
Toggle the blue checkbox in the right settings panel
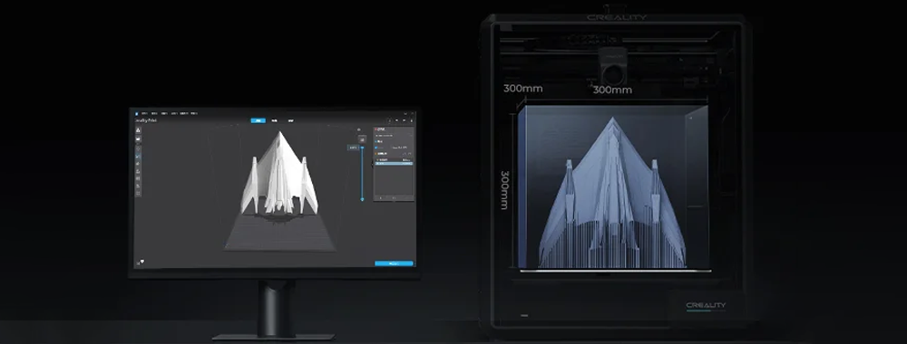pyautogui.click(x=376, y=148)
